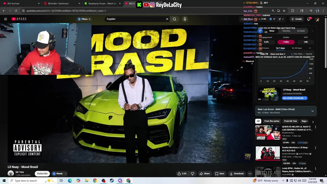The height and width of the screenshot is (184, 327).
Task: Open Dowba Montana x Lil Naay - ALO ALO ALO video
Action: pos(268,153)
